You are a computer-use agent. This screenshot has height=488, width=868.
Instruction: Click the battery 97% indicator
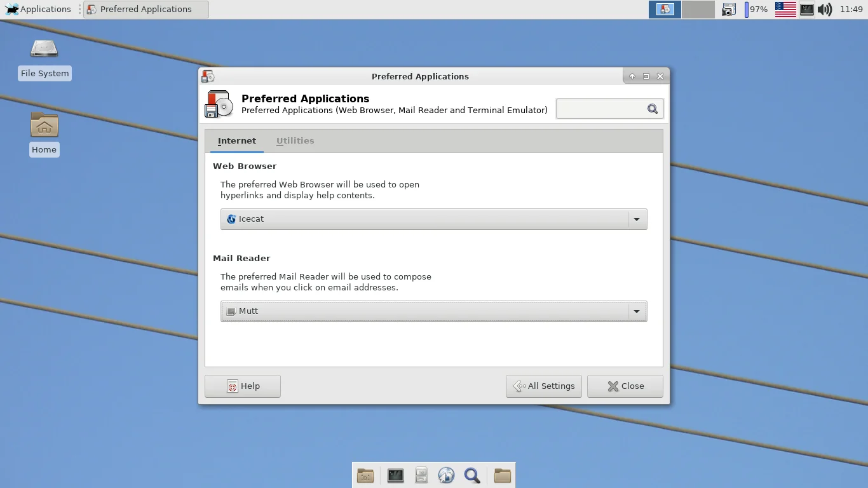coord(756,10)
